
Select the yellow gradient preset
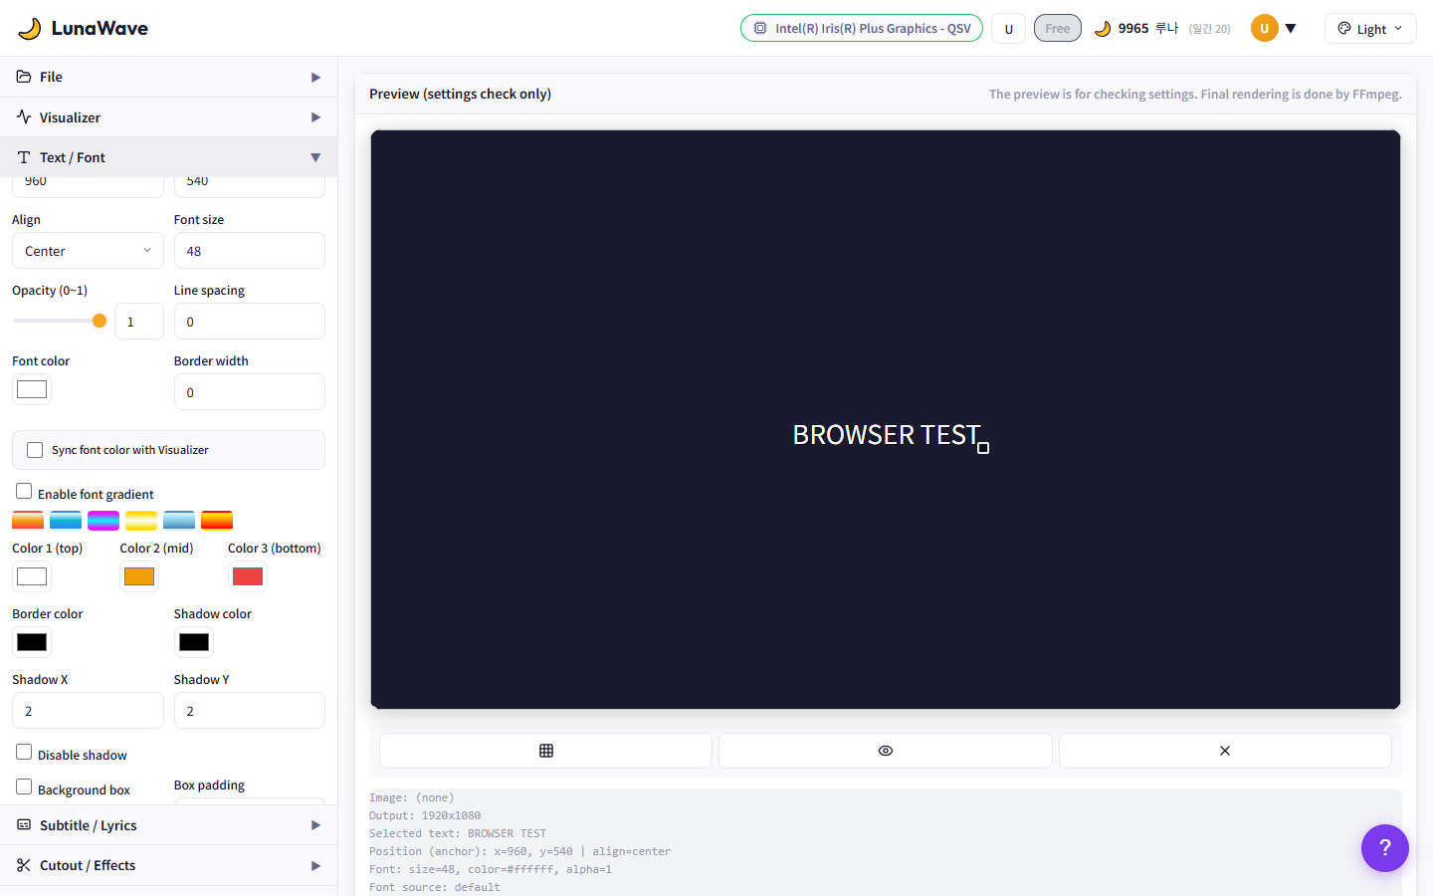pyautogui.click(x=141, y=520)
